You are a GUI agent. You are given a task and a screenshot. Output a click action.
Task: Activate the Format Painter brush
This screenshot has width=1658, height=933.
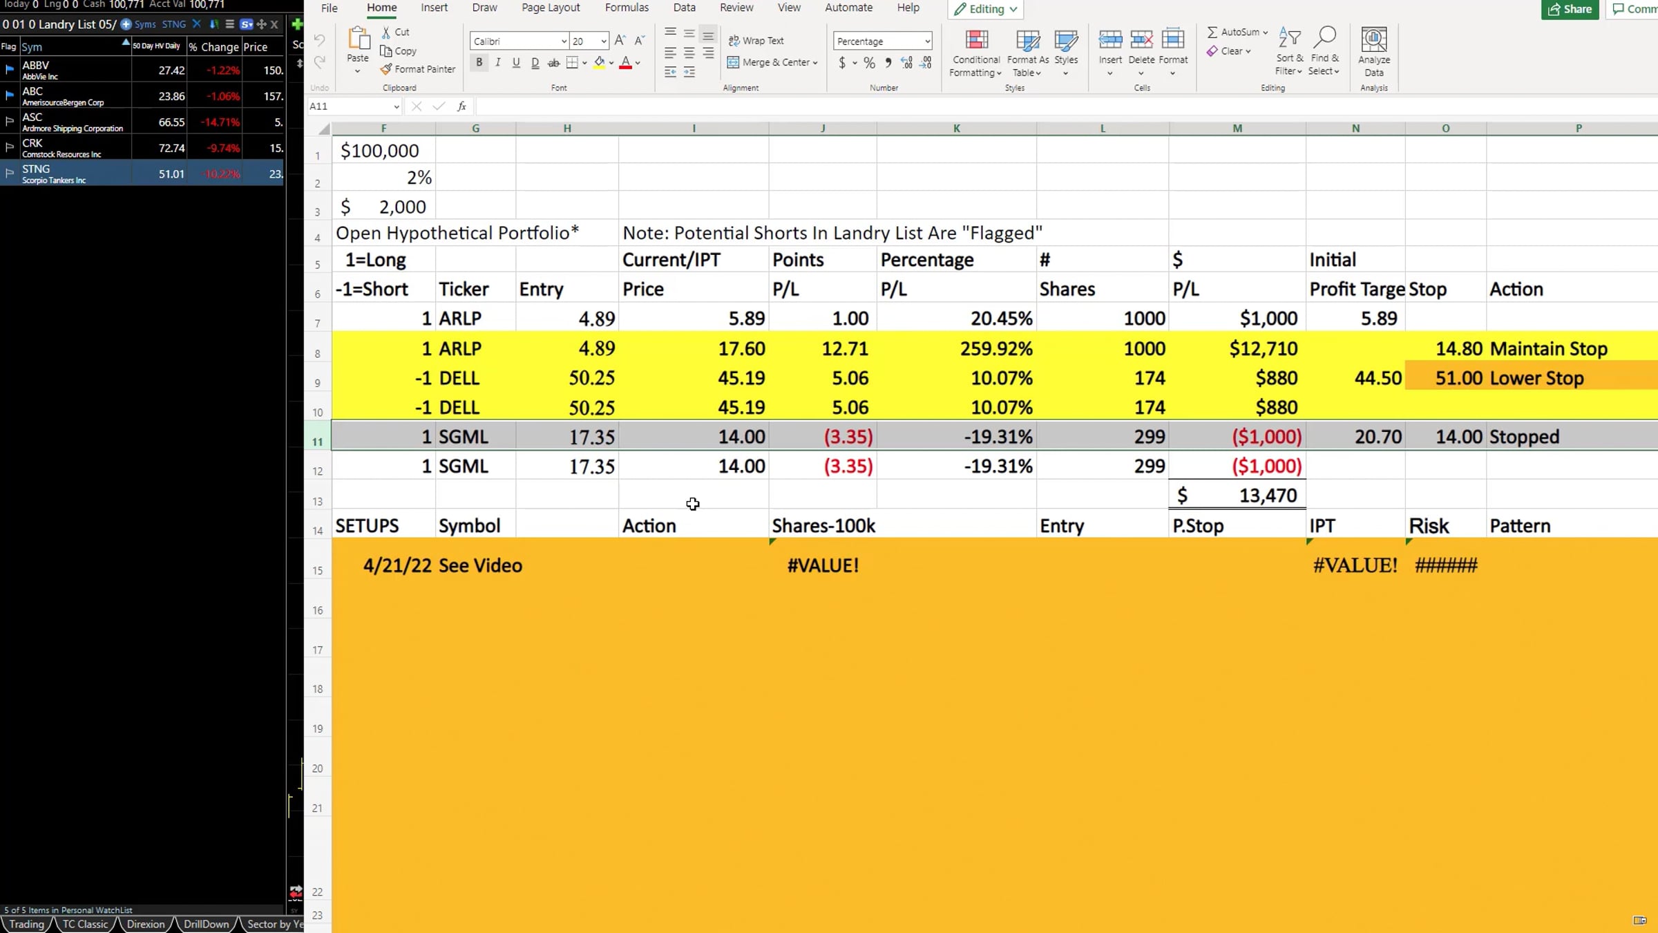pos(418,69)
